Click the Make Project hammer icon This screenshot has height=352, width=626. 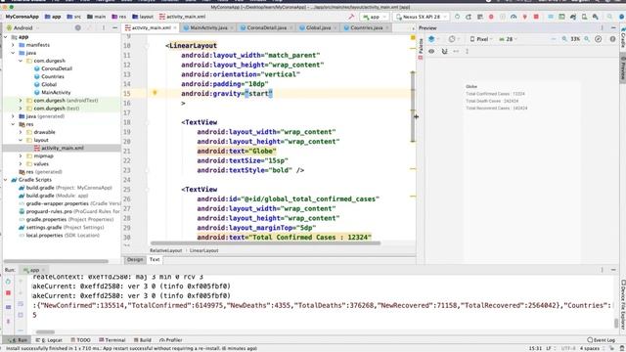point(351,17)
